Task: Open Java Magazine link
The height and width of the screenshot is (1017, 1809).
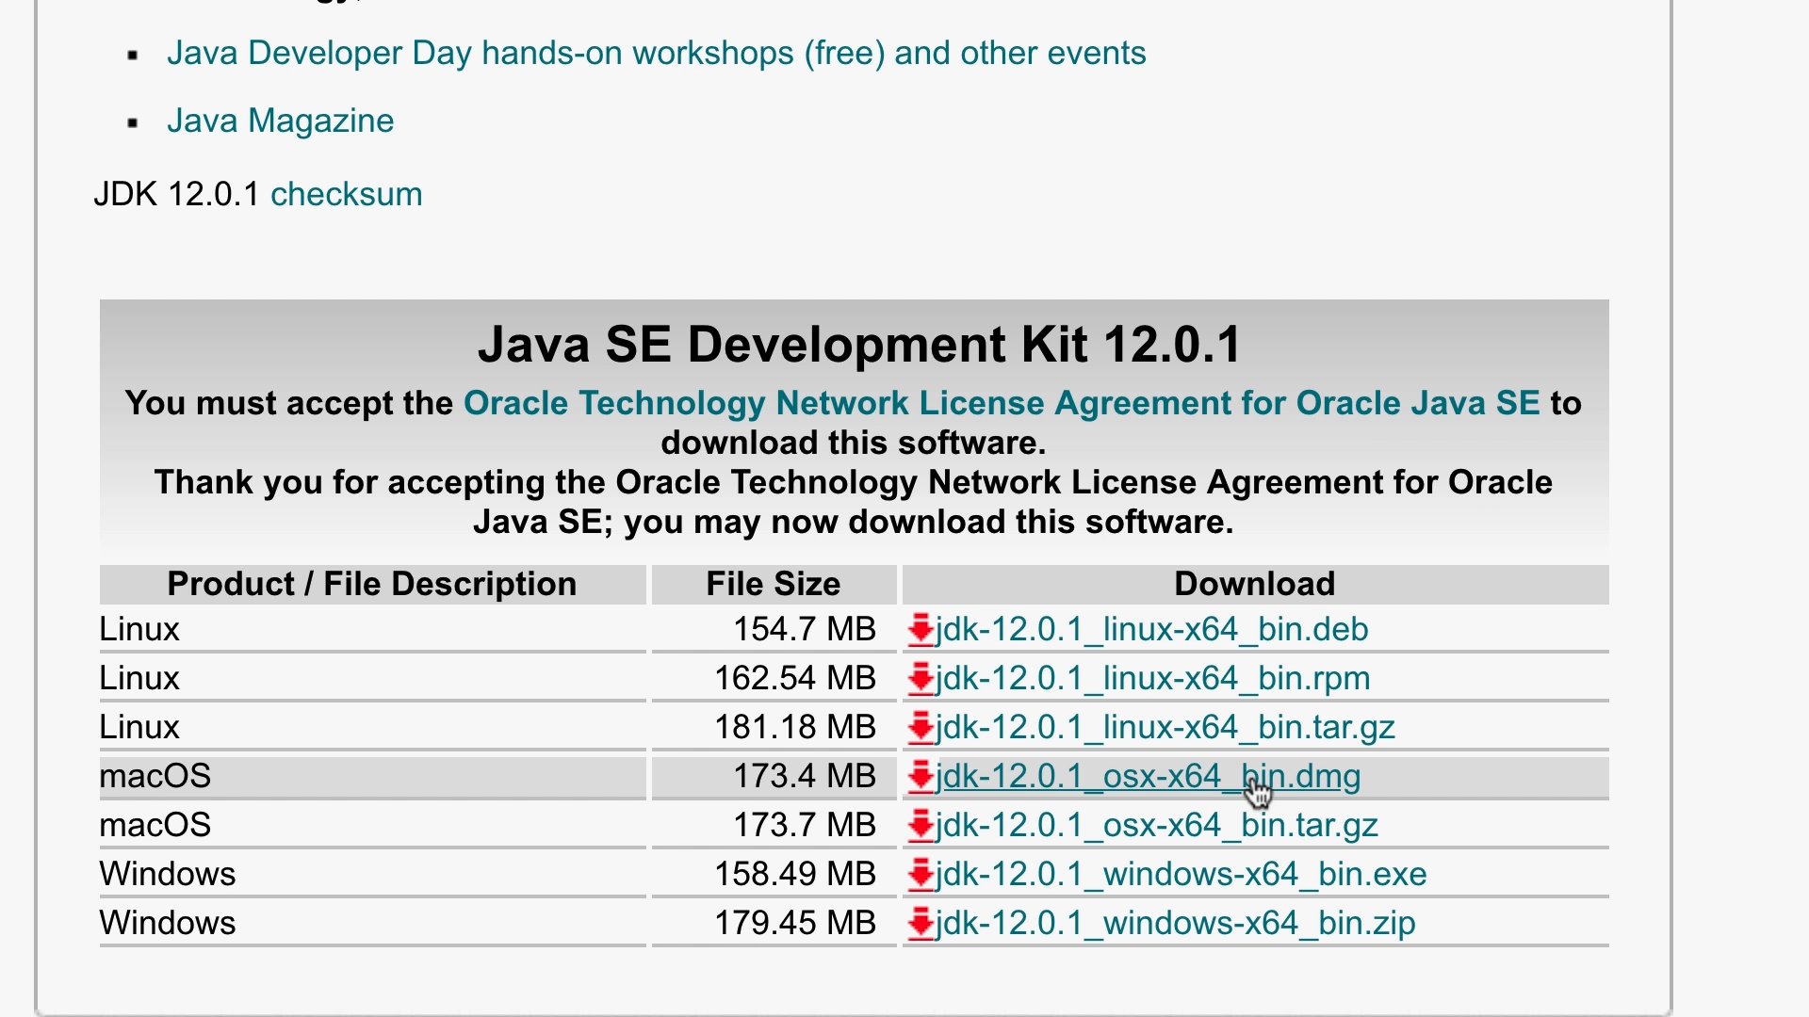Action: pos(280,121)
